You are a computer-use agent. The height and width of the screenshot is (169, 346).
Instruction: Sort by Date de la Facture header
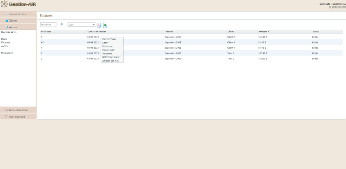tap(125, 32)
